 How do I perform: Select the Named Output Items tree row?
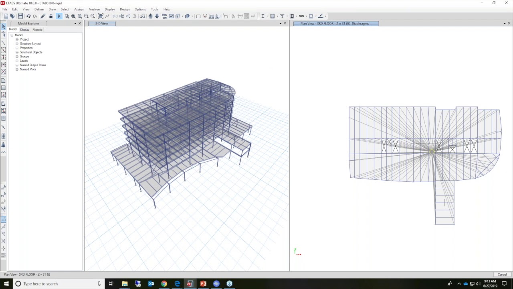33,65
